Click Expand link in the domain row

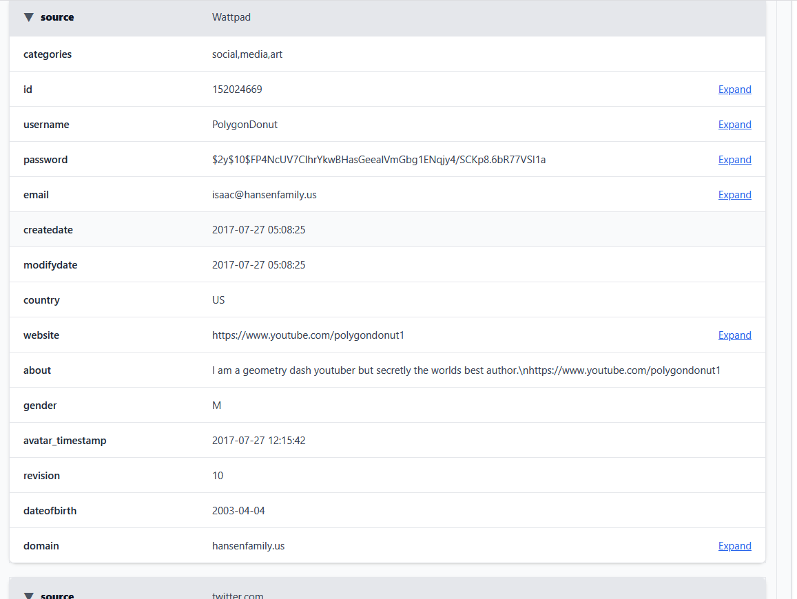(734, 546)
